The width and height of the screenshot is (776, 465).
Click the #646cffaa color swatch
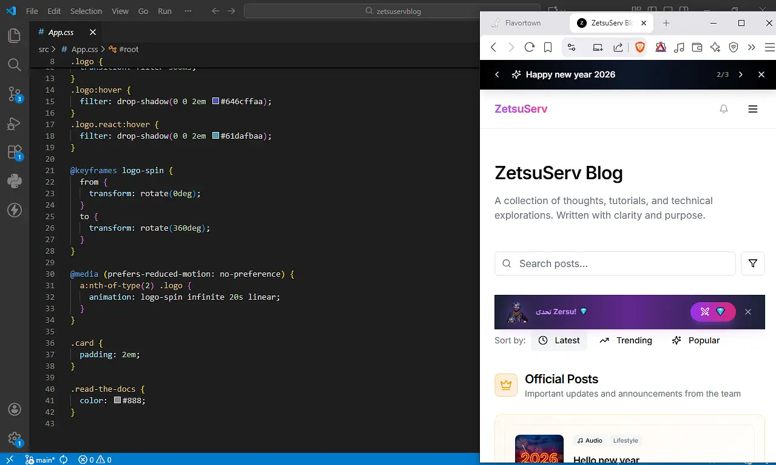click(215, 101)
